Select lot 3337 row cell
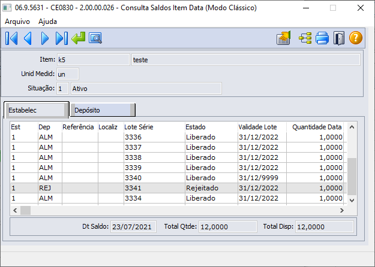The image size is (375, 267). tap(154, 147)
